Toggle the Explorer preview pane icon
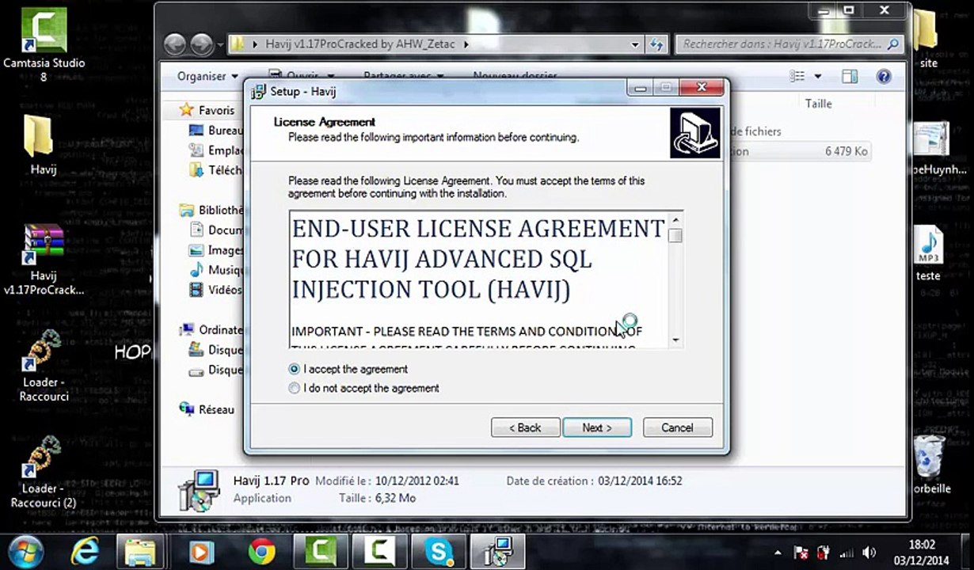This screenshot has height=570, width=974. click(850, 77)
